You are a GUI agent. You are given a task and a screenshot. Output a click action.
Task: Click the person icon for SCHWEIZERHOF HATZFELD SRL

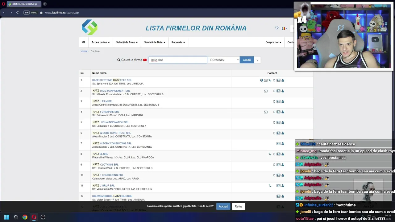point(283,196)
